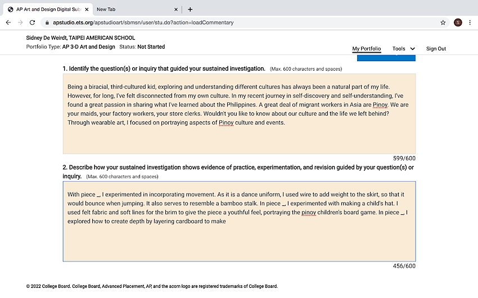Focus the question 2 response text area
The image size is (478, 298).
239,241
